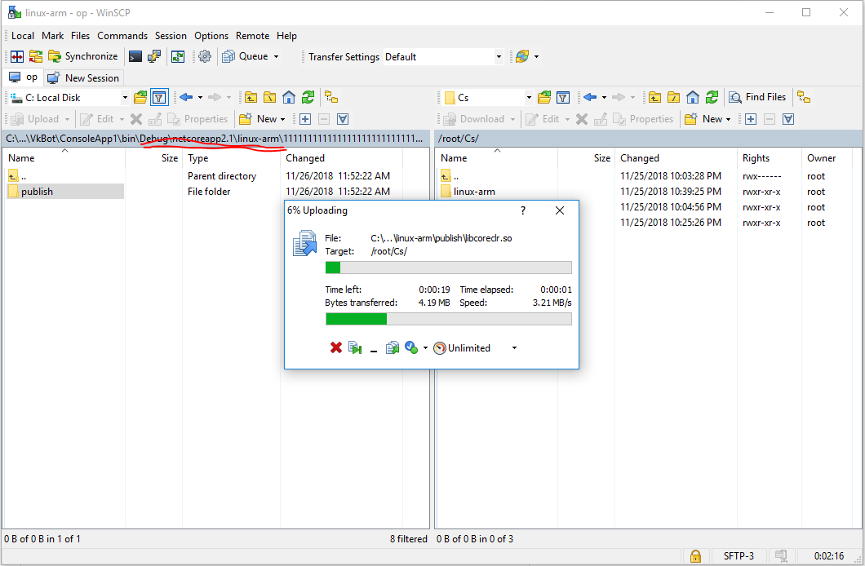Go to local parent directory icon

[251, 98]
